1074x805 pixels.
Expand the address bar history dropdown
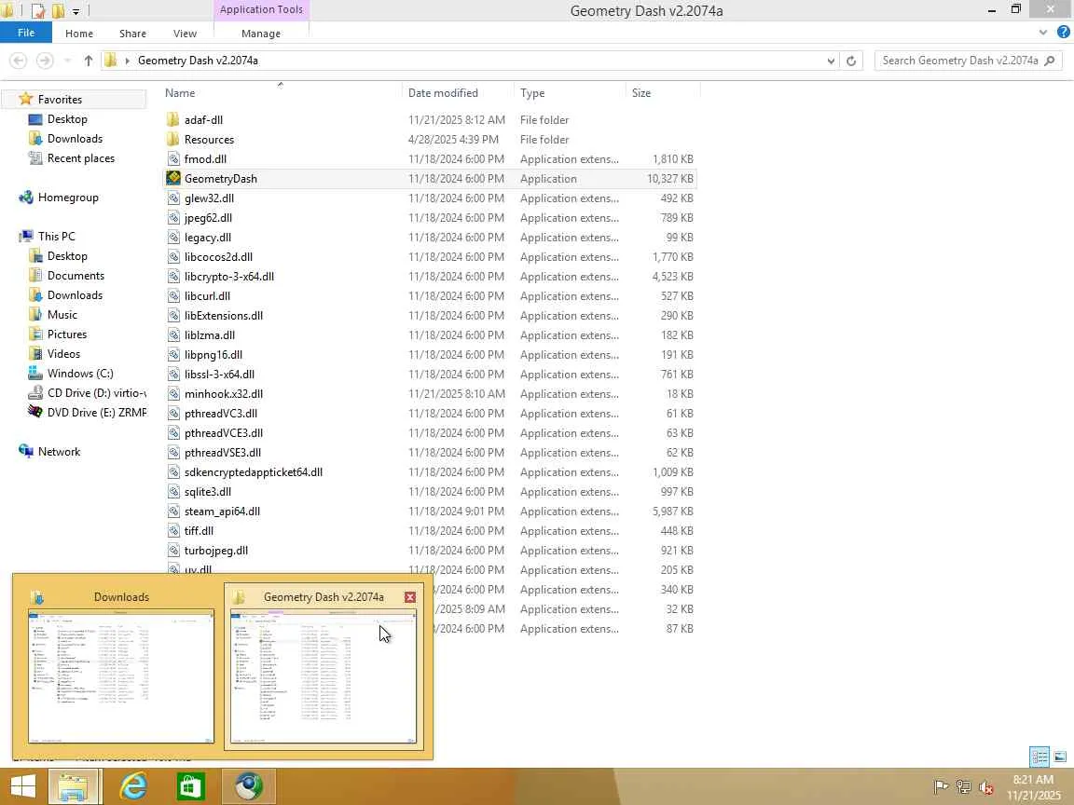(831, 61)
